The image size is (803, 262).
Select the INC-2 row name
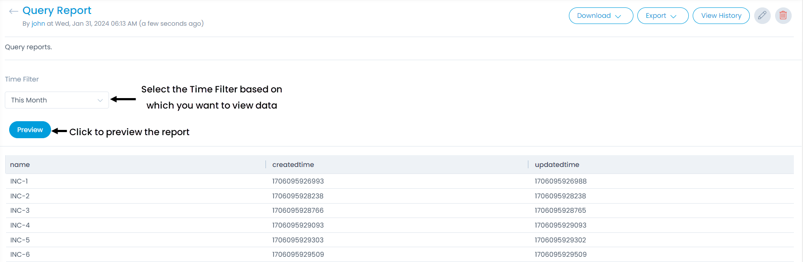point(20,196)
